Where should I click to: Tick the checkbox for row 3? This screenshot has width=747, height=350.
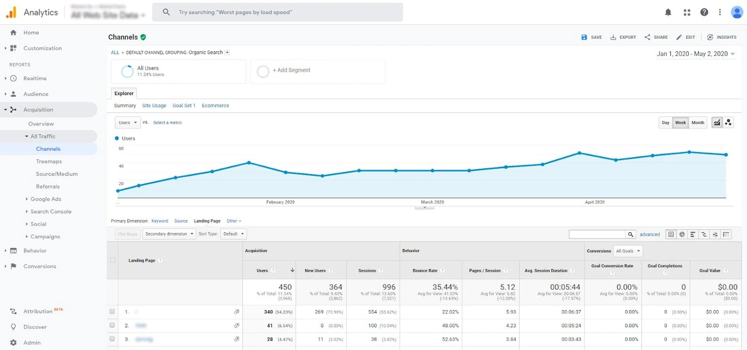pyautogui.click(x=113, y=339)
